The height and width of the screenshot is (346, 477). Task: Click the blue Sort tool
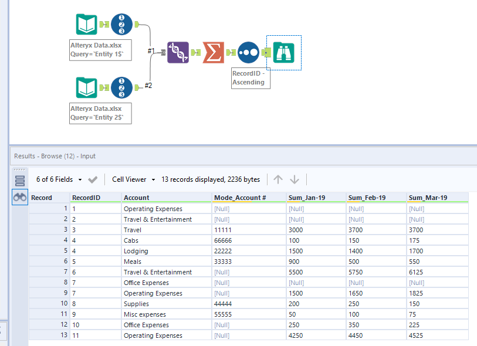[249, 52]
